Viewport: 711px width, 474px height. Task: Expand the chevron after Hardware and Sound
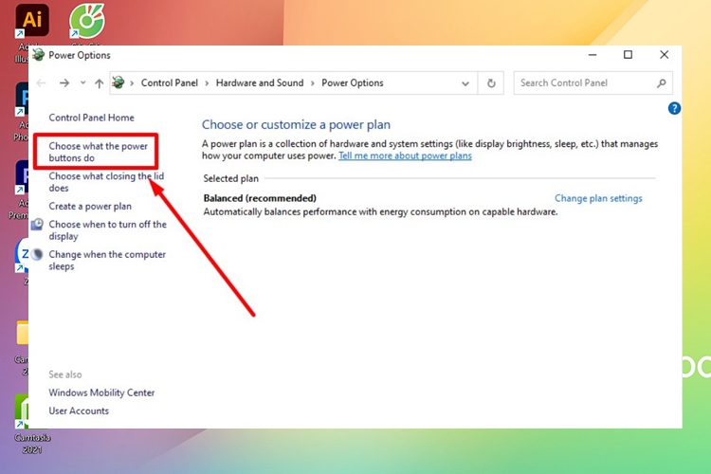(313, 83)
